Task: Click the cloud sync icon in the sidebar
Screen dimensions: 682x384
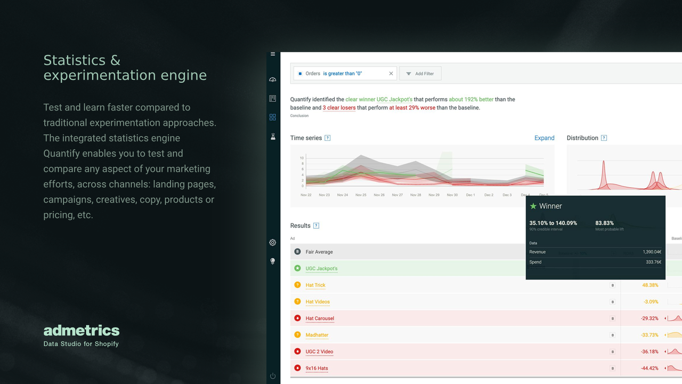Action: tap(272, 79)
